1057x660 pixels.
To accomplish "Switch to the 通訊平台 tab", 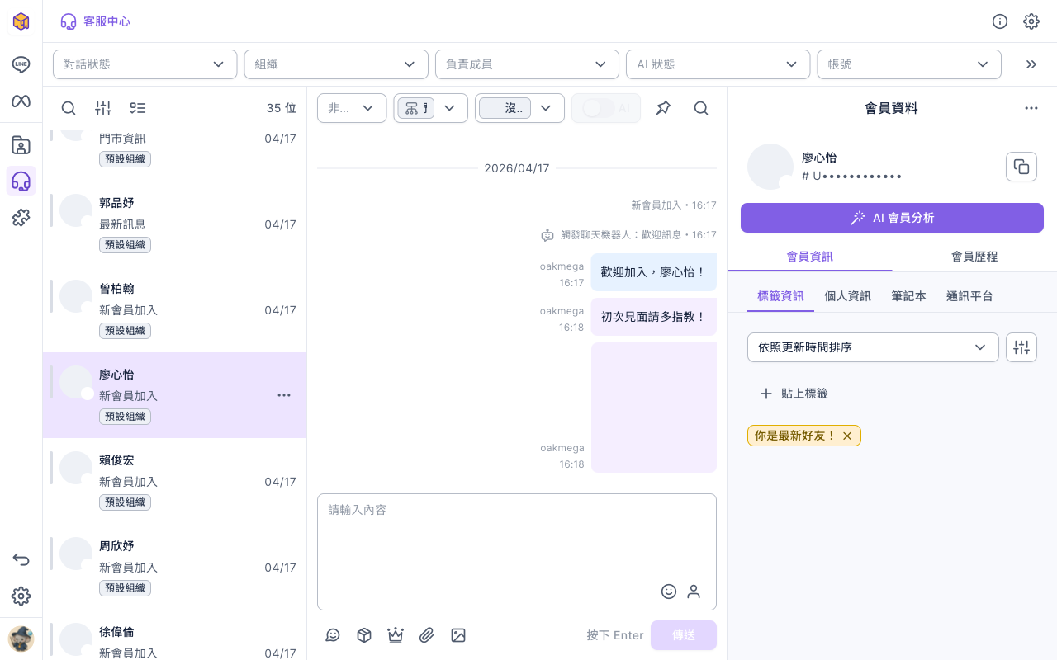I will (969, 296).
